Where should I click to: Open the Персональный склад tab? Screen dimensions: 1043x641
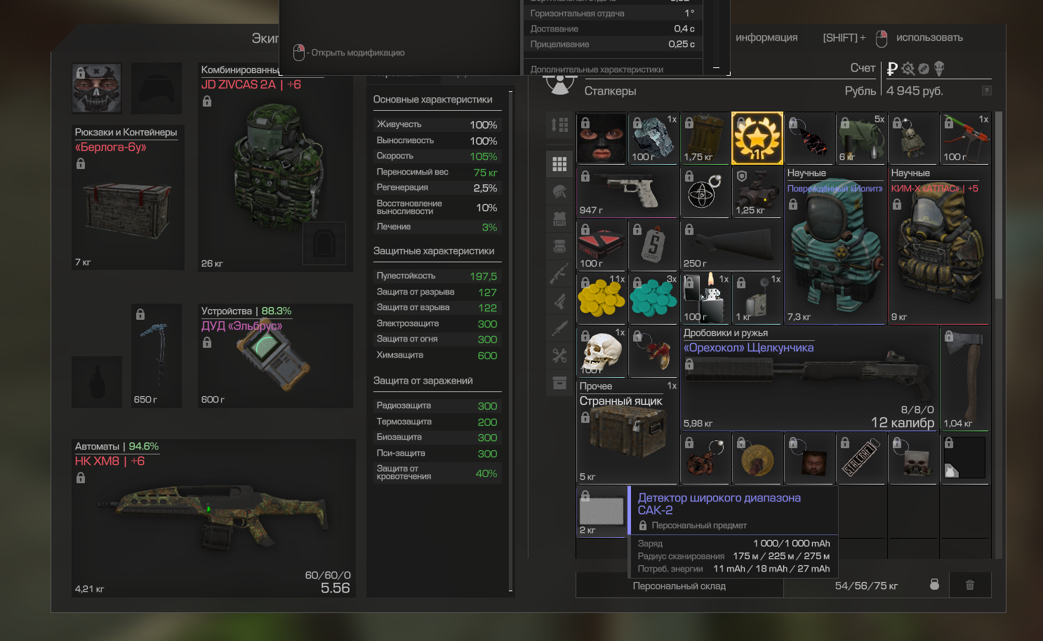click(679, 586)
